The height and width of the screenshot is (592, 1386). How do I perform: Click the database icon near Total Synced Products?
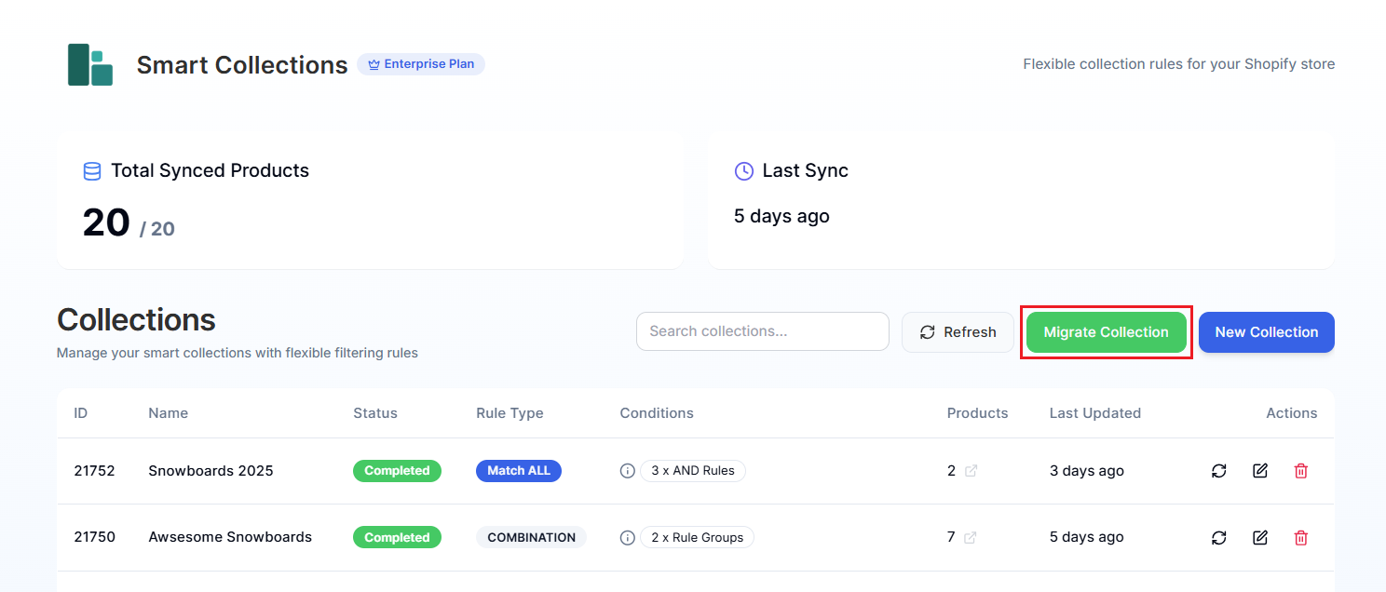point(91,171)
